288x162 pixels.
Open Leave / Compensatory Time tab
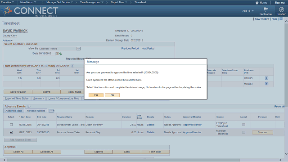coord(64,99)
